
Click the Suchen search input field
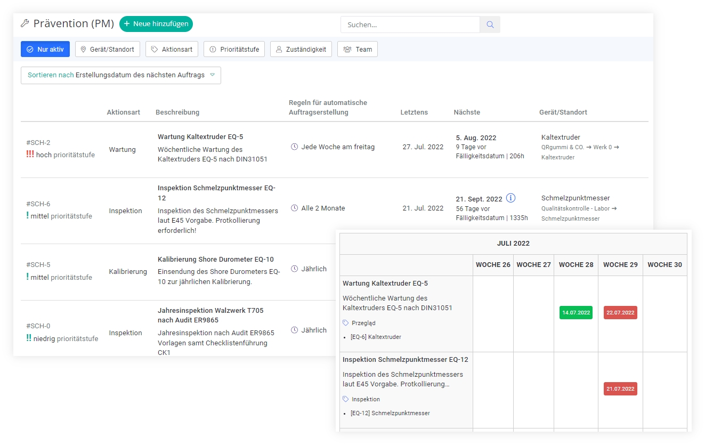coord(410,25)
